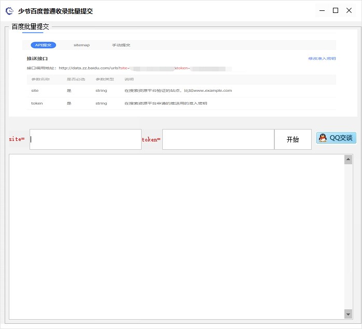
Task: Focus the site= input field
Action: click(86, 139)
